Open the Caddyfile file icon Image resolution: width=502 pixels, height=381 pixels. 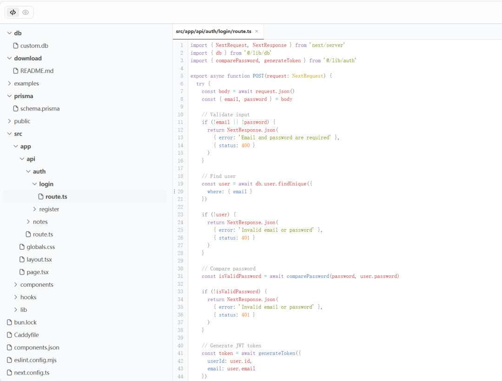(x=9, y=335)
